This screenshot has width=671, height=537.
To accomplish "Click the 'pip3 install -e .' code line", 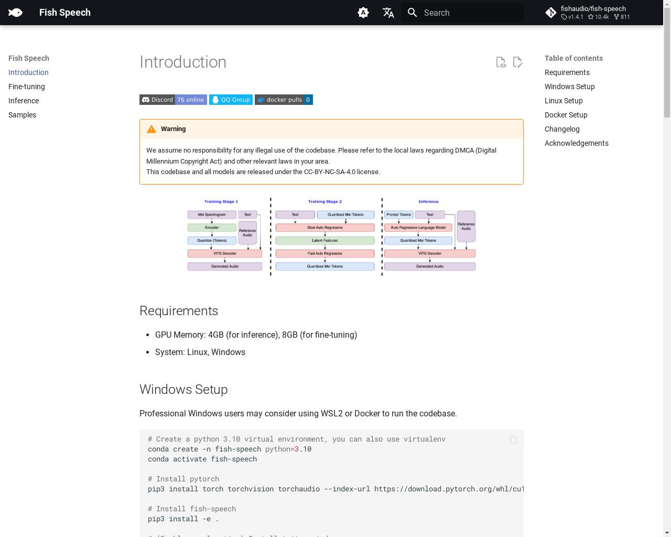I will pyautogui.click(x=183, y=519).
